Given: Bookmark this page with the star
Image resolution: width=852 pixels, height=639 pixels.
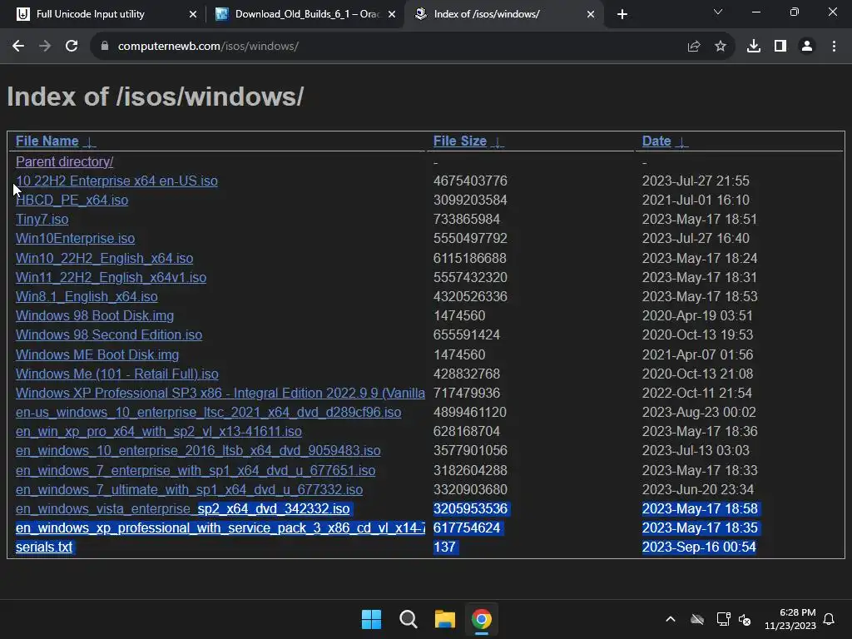Looking at the screenshot, I should pyautogui.click(x=721, y=47).
